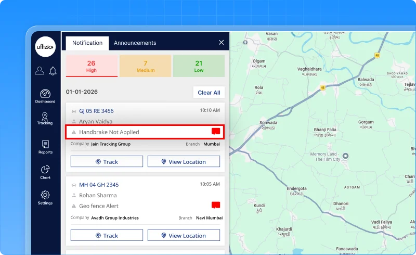Screen dimensions: 416x255
Task: Open Chart in the sidebar
Action: (x=45, y=172)
